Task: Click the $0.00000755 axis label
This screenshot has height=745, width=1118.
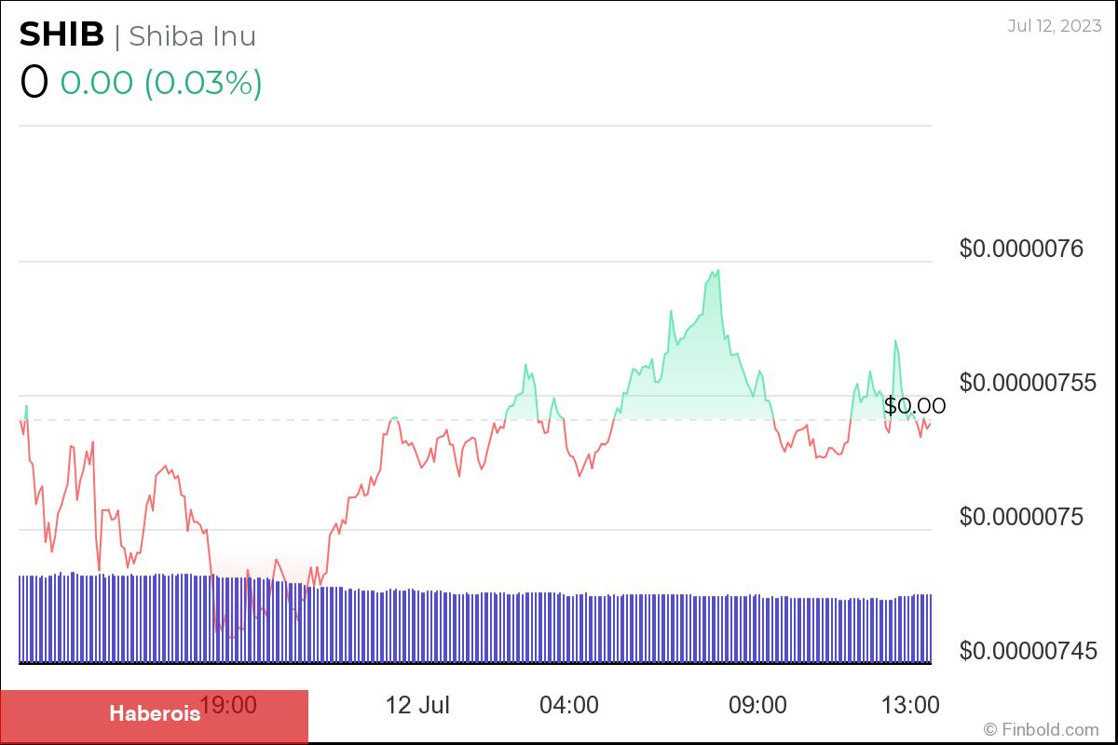Action: [x=1029, y=383]
